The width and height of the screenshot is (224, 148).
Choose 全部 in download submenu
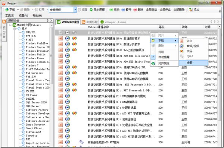click(x=193, y=63)
